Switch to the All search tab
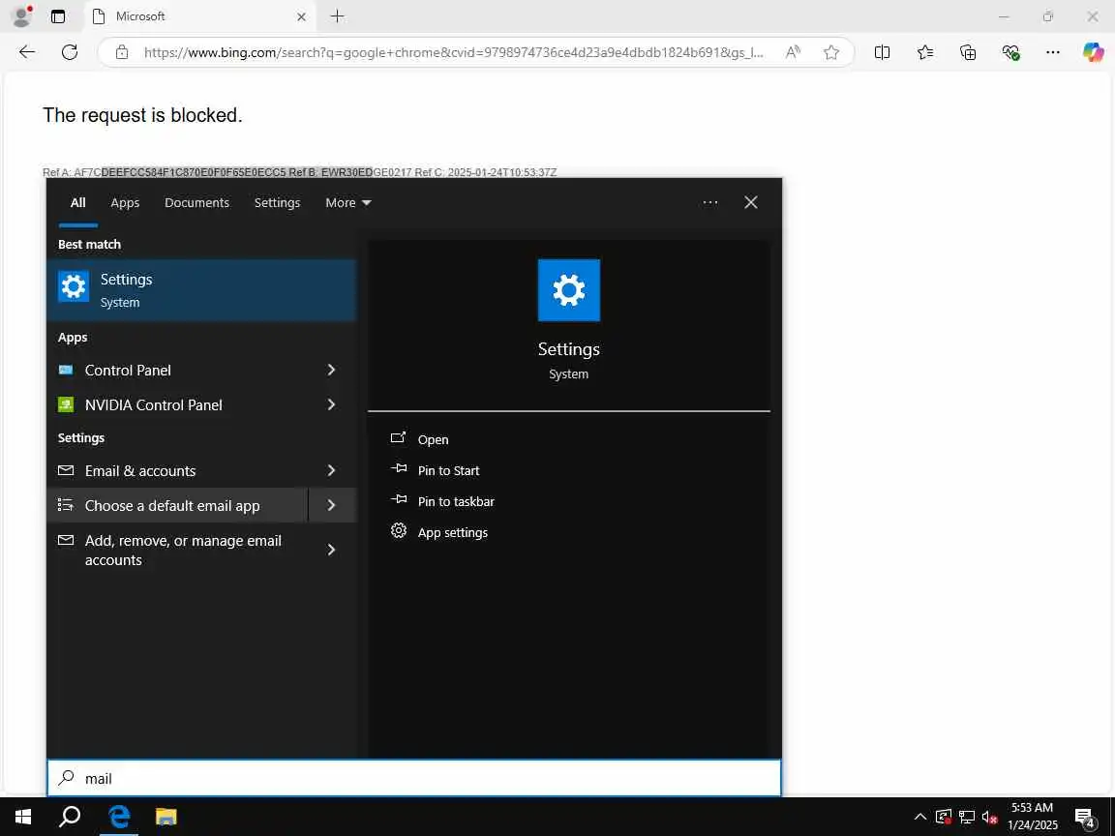The image size is (1115, 836). [x=78, y=202]
